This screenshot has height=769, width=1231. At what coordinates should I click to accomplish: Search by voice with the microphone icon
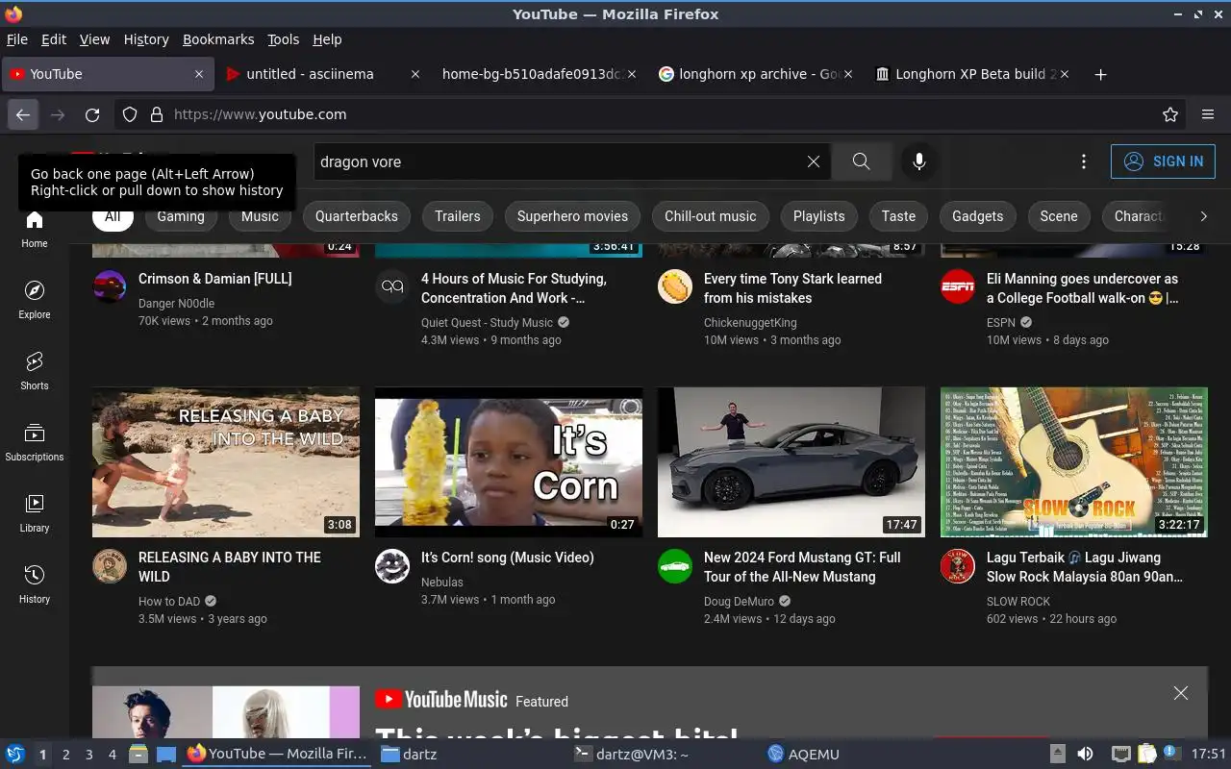pos(919,161)
